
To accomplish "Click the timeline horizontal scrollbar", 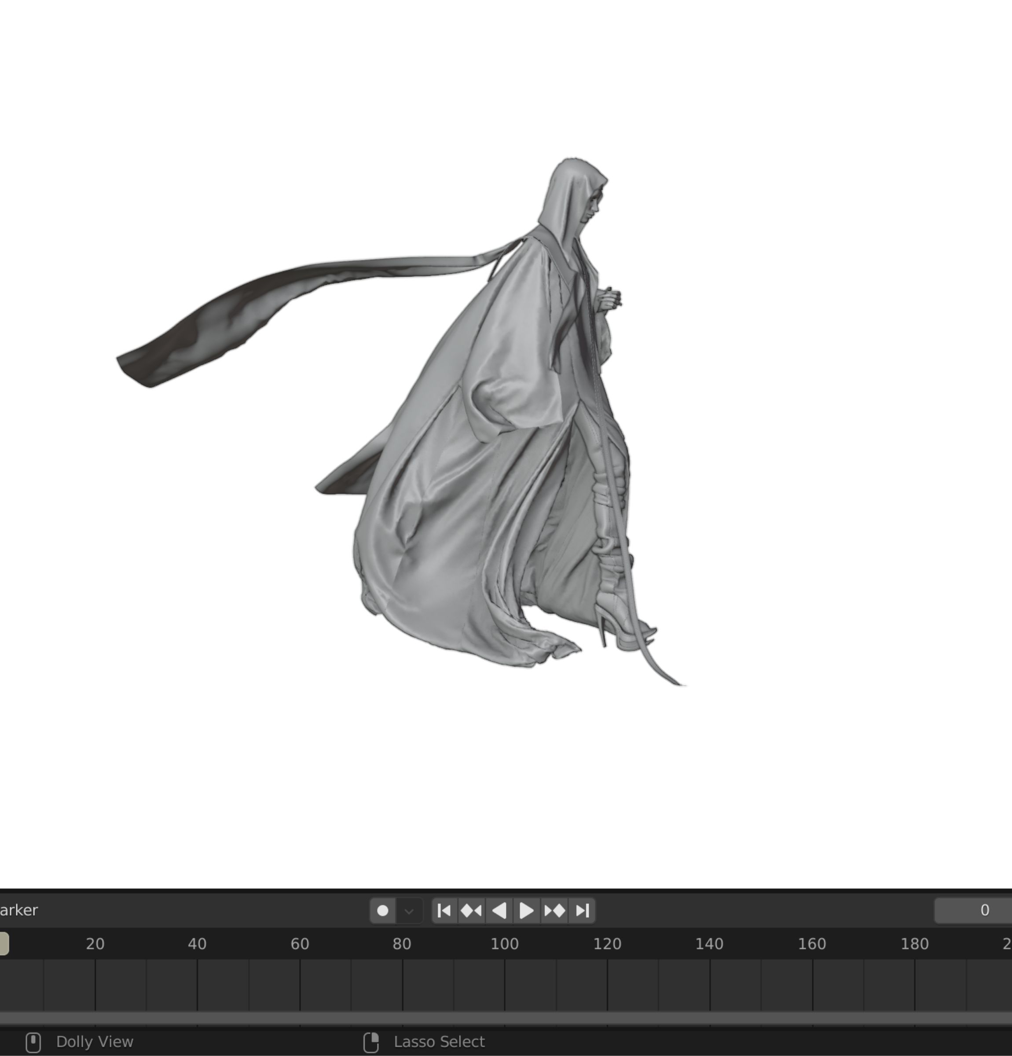I will (x=506, y=1018).
